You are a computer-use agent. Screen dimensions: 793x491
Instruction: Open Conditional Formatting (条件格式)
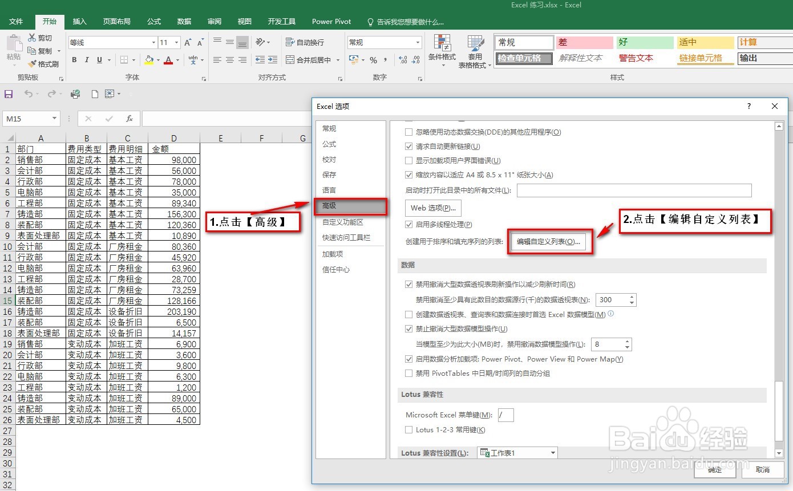tap(442, 51)
